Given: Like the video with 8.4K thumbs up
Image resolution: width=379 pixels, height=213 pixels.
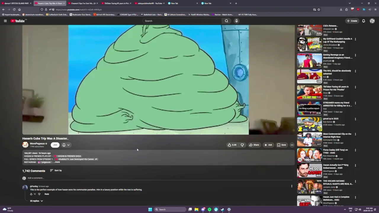Looking at the screenshot, I should [x=232, y=145].
